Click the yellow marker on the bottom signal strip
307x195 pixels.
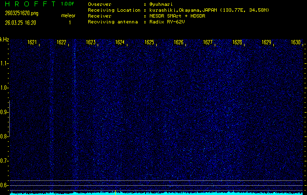(x=116, y=193)
